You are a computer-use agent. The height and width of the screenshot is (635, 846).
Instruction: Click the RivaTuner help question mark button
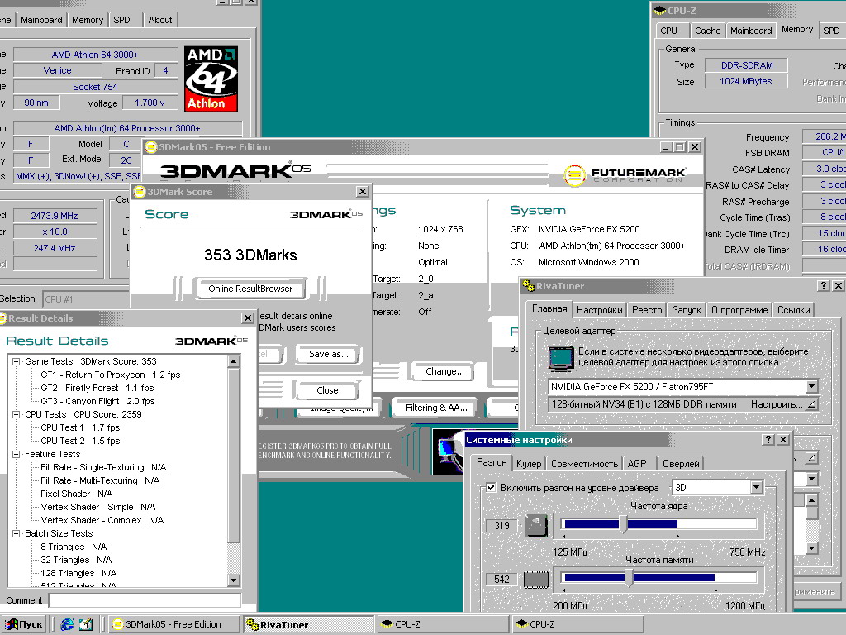pos(824,285)
